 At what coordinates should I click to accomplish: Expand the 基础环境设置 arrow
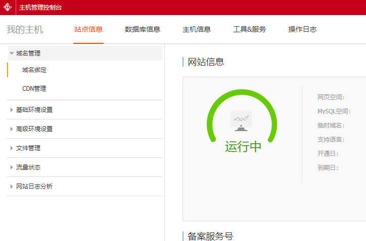click(x=11, y=110)
